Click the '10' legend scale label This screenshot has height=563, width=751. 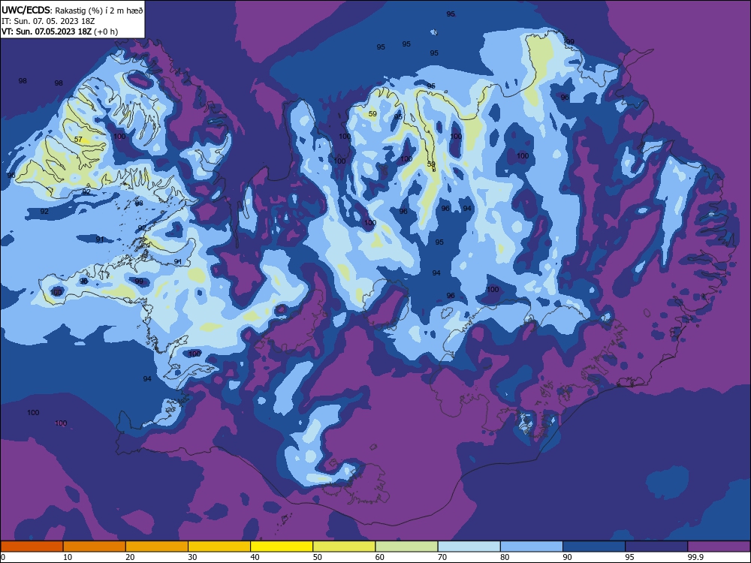click(x=68, y=557)
